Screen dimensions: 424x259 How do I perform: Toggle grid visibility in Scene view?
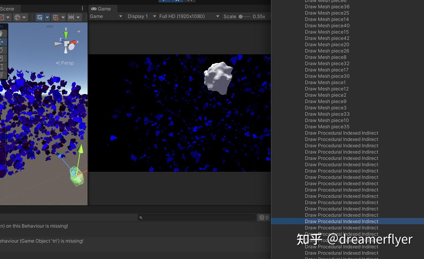[x=40, y=17]
